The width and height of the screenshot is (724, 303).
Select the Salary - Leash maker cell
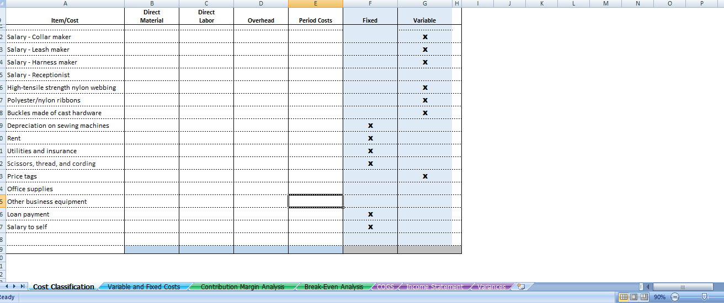pos(65,50)
